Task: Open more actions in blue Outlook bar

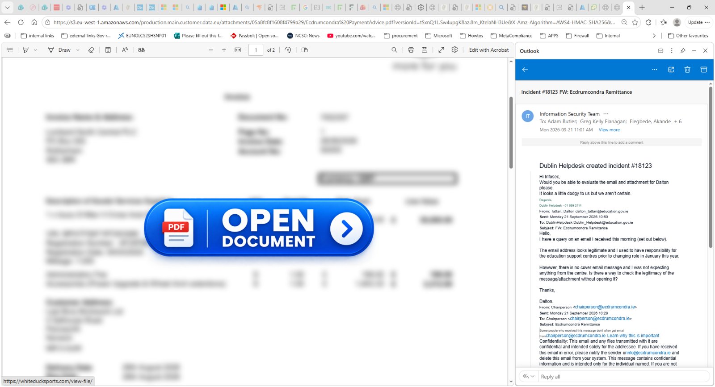Action: point(655,70)
